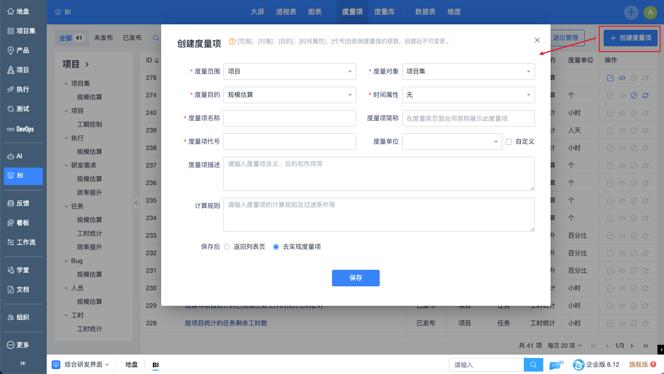The height and width of the screenshot is (374, 664).
Task: Collapse the 任务 tree node
Action: [66, 206]
